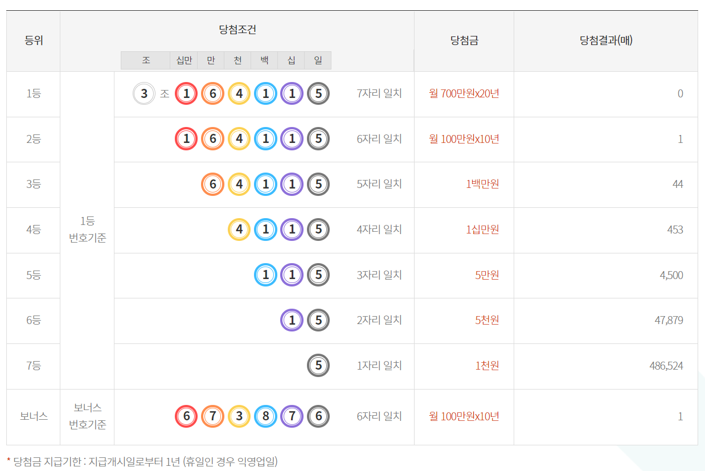Screen dimensions: 705x471
Task: Click the red ball 1 in the 2등 row
Action: coord(186,138)
